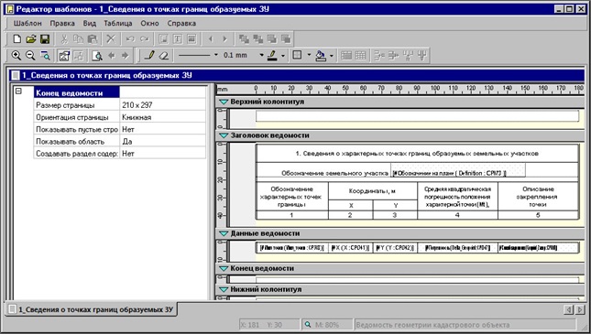Click the empty 'Верхний колонтитул' header field
This screenshot has height=334, width=591.
[417, 116]
